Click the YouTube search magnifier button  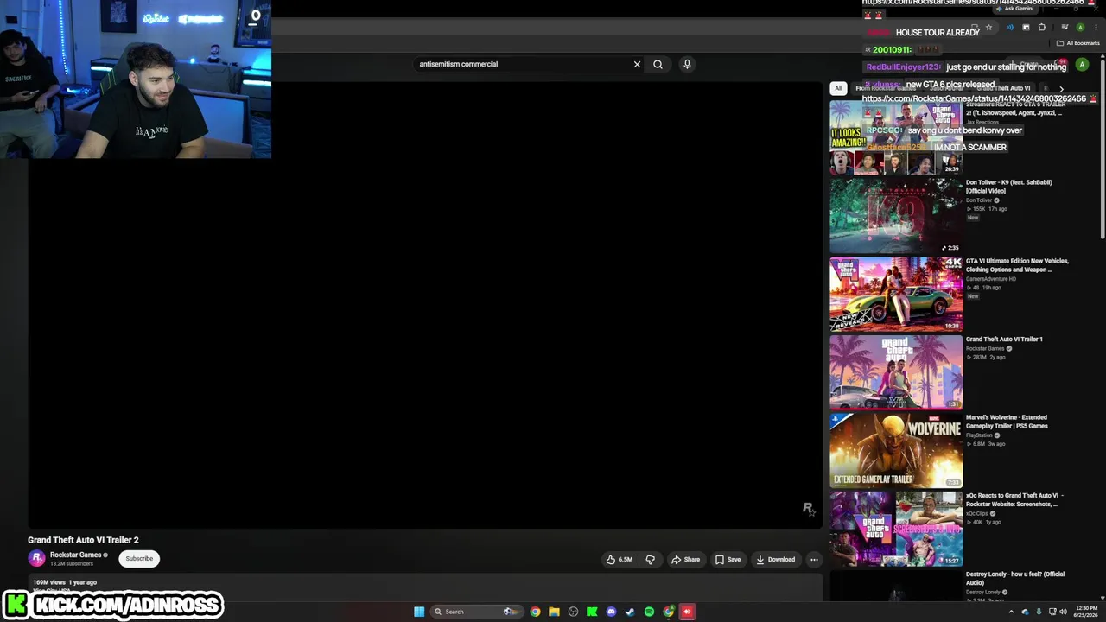coord(658,64)
